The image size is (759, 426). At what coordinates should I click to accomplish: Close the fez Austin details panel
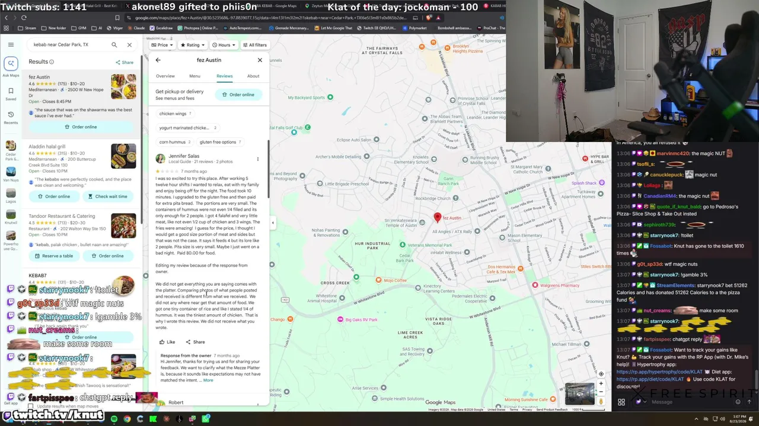260,60
